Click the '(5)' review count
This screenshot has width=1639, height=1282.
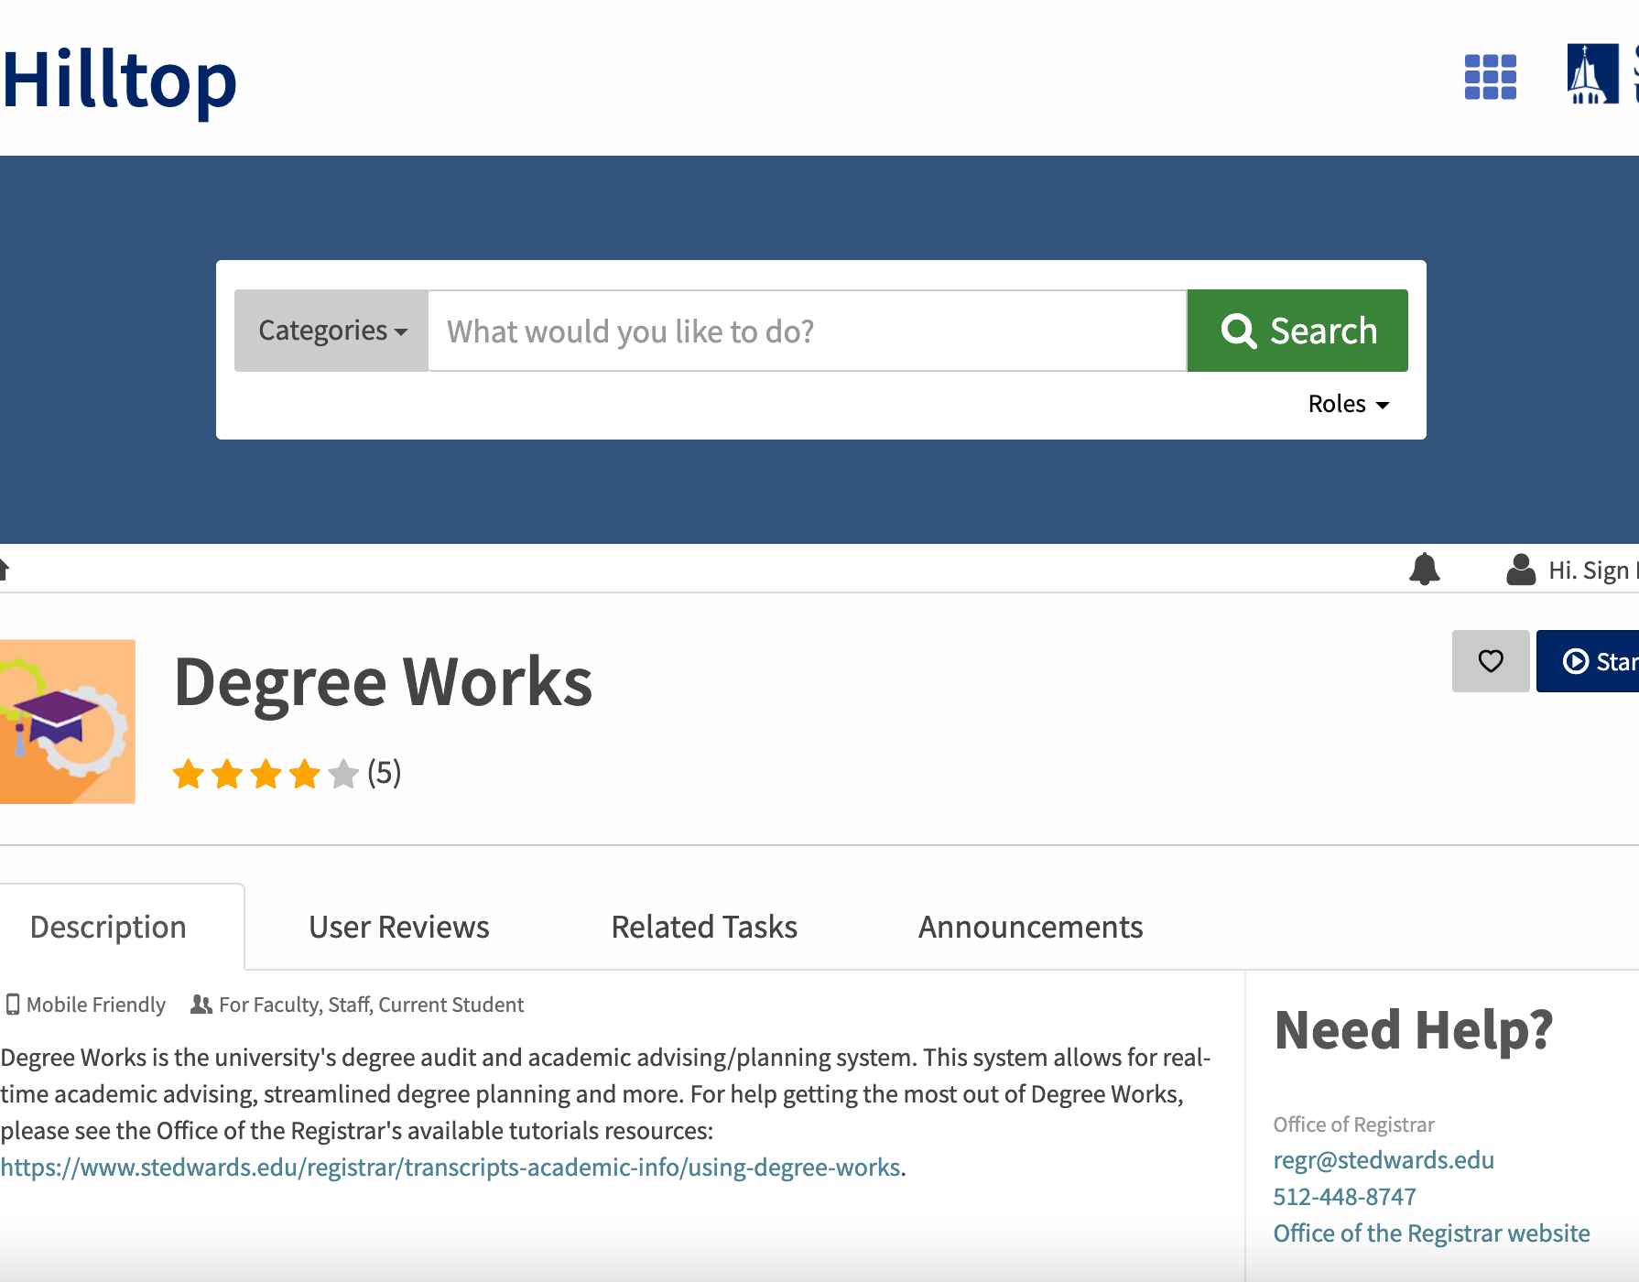coord(385,773)
